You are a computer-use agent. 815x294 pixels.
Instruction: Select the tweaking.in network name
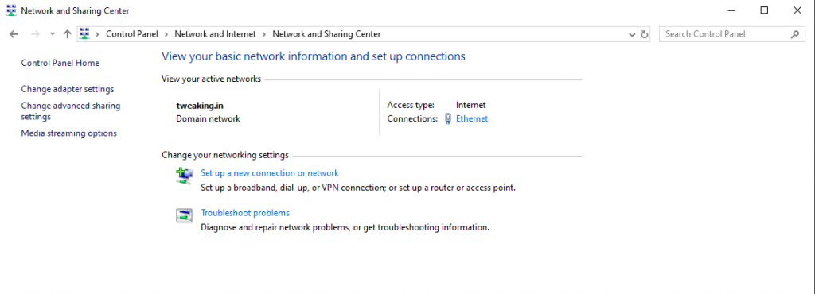[200, 105]
